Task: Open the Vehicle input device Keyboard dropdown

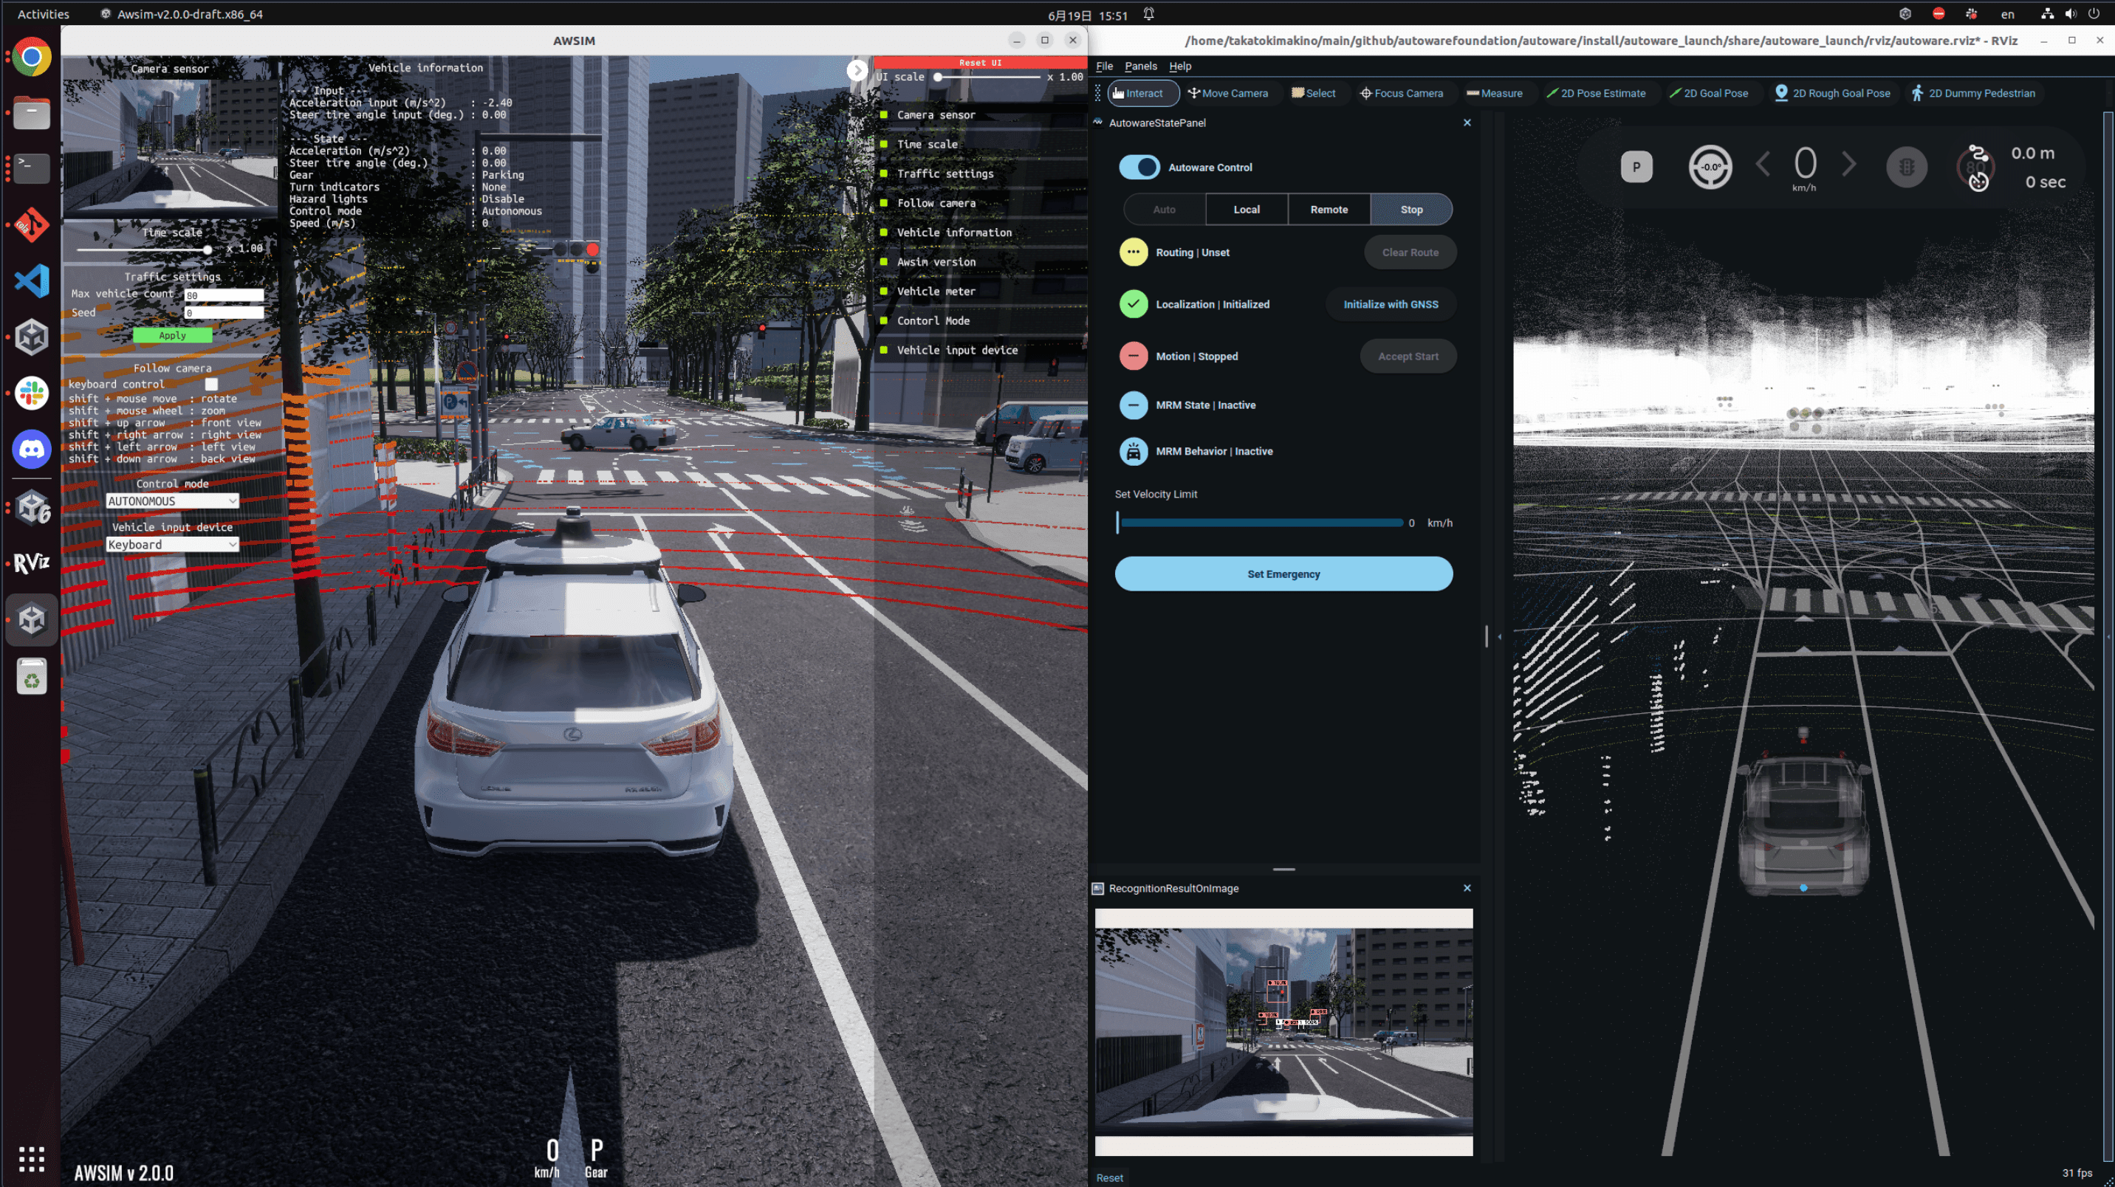Action: [x=171, y=544]
